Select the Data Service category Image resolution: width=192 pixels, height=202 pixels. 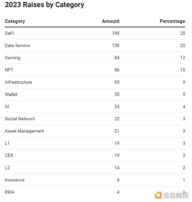click(17, 45)
